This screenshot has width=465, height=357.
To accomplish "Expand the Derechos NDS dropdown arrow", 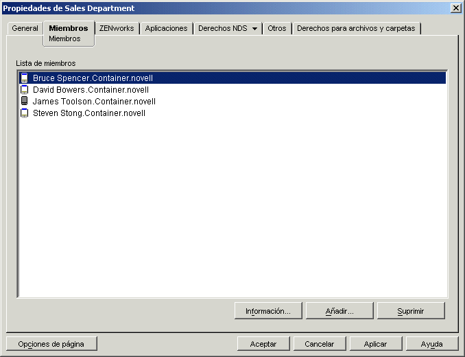I will point(254,29).
